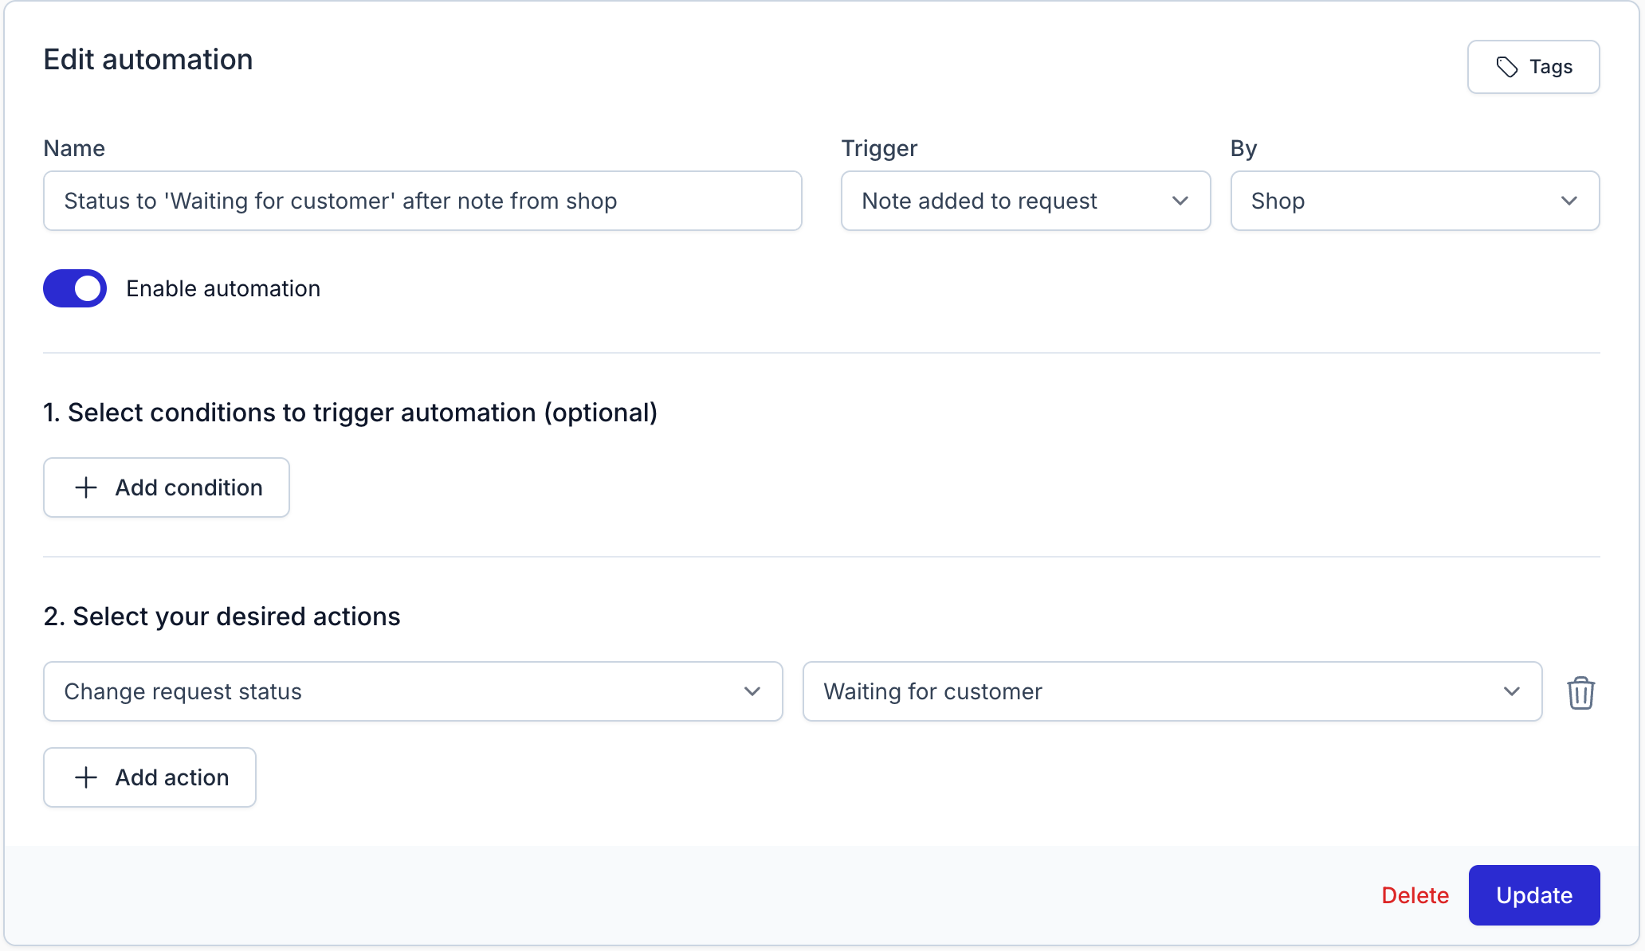
Task: Click the chevron arrow in the By dropdown
Action: click(1568, 201)
